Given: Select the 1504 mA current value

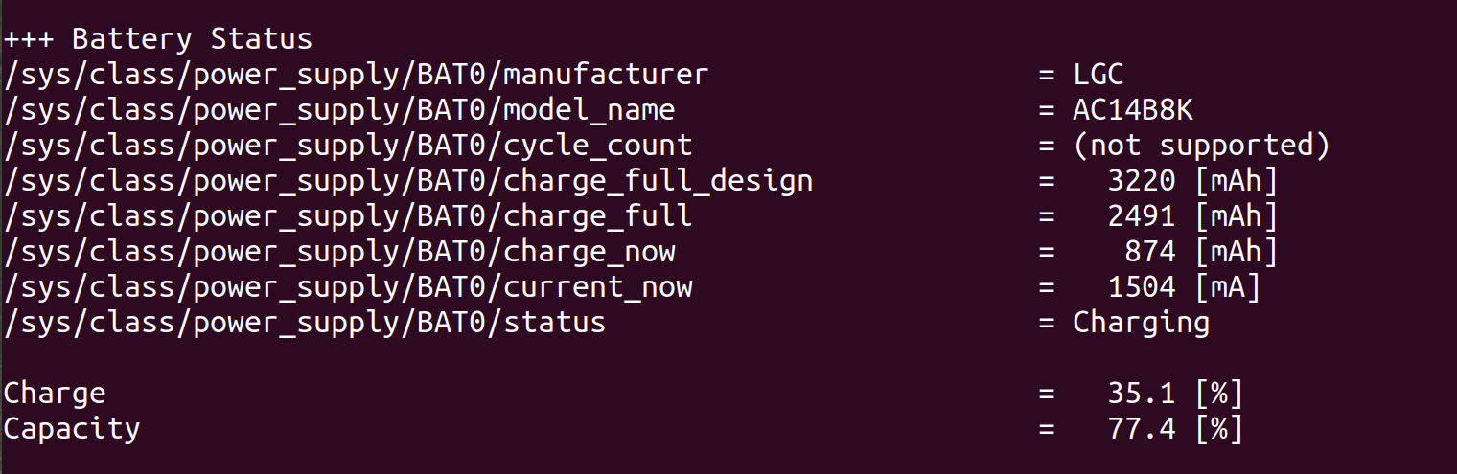Looking at the screenshot, I should pos(1185,287).
